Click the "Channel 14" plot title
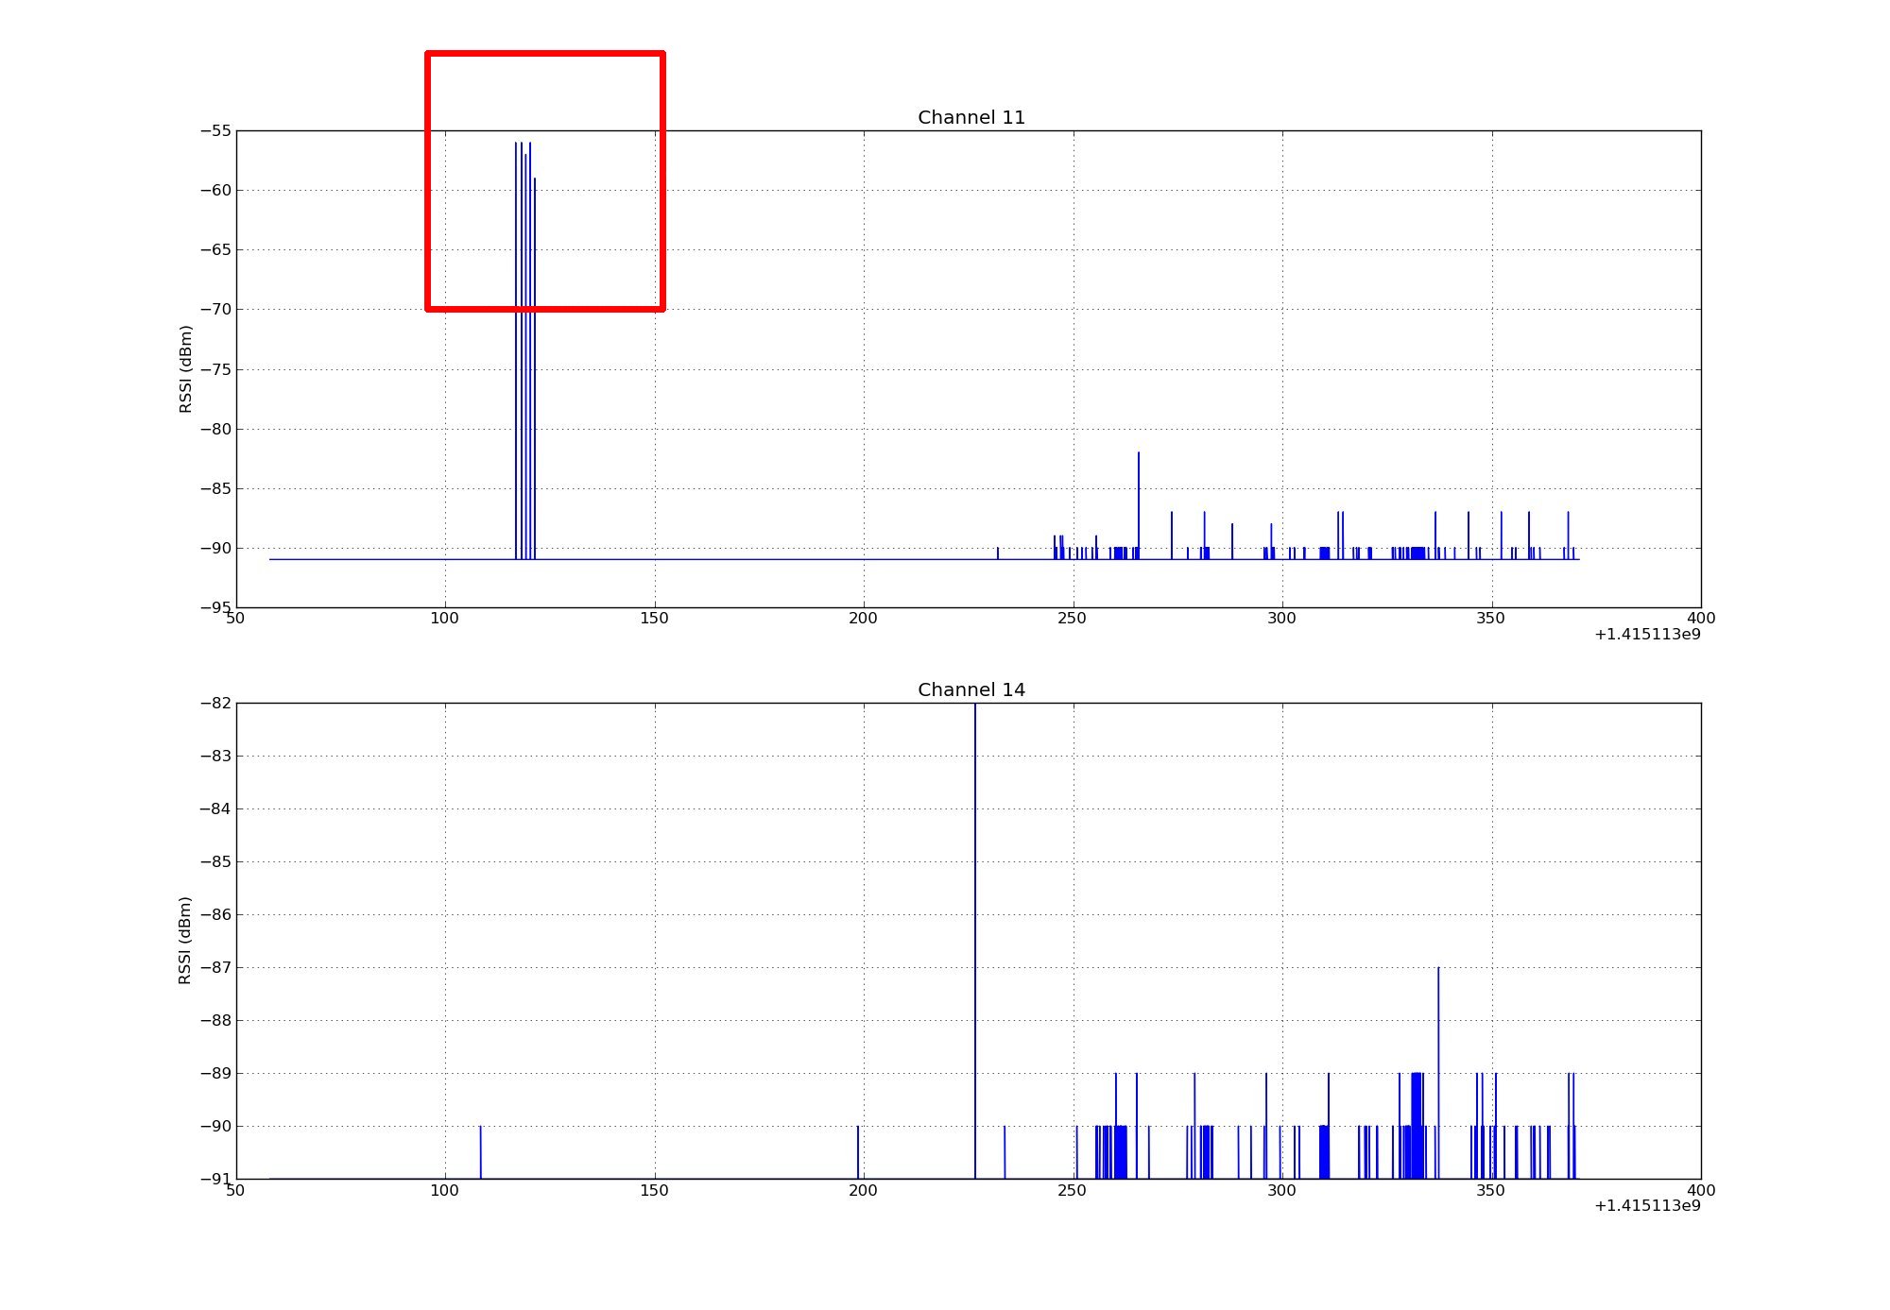1890x1310 pixels. click(x=971, y=690)
